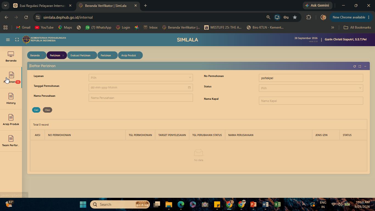Open the Layanan dropdown
The image size is (375, 211).
click(x=141, y=78)
